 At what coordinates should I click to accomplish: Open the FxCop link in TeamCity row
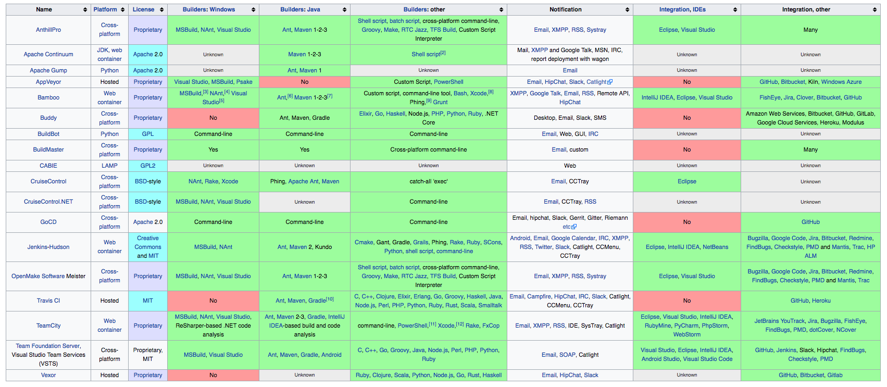pyautogui.click(x=491, y=326)
